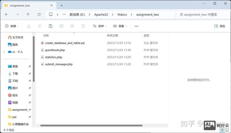
Task: Open 桌面 (Desktop) in sidebar
Action: 13,66
